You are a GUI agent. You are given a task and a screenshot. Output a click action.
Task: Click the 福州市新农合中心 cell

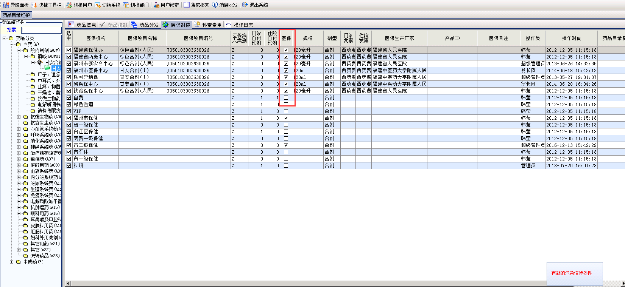96,63
